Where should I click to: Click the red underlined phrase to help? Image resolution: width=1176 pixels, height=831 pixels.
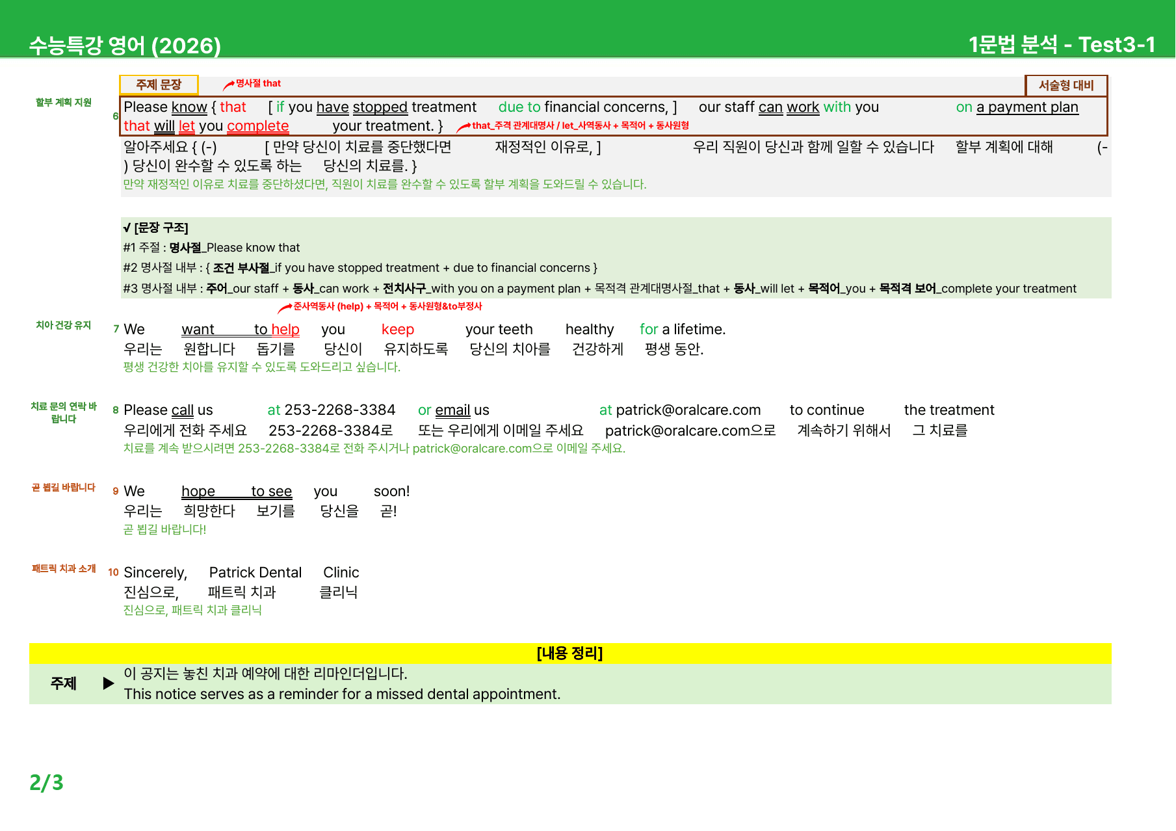[x=277, y=330]
